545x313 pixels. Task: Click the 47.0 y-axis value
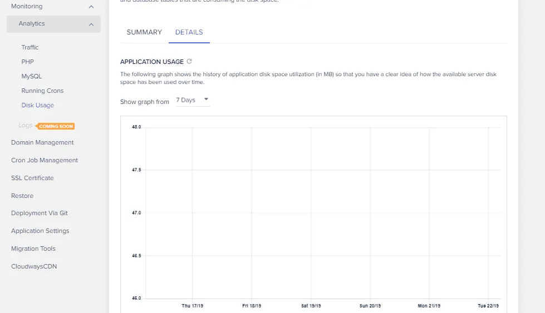pos(136,213)
